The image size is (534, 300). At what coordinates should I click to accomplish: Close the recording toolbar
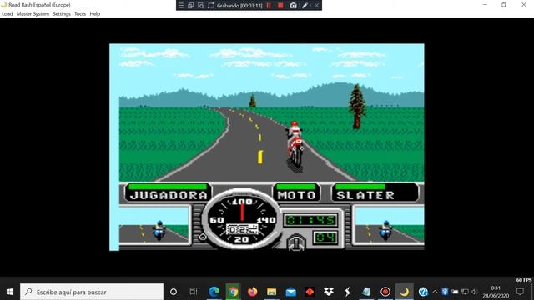316,6
